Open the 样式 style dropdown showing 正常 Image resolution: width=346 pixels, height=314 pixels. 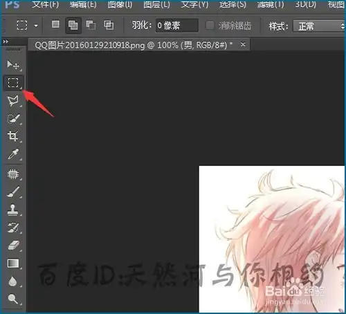coord(319,26)
